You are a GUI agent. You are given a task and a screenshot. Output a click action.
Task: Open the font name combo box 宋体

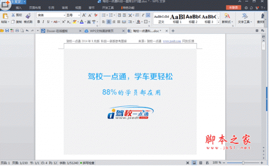coord(51,15)
